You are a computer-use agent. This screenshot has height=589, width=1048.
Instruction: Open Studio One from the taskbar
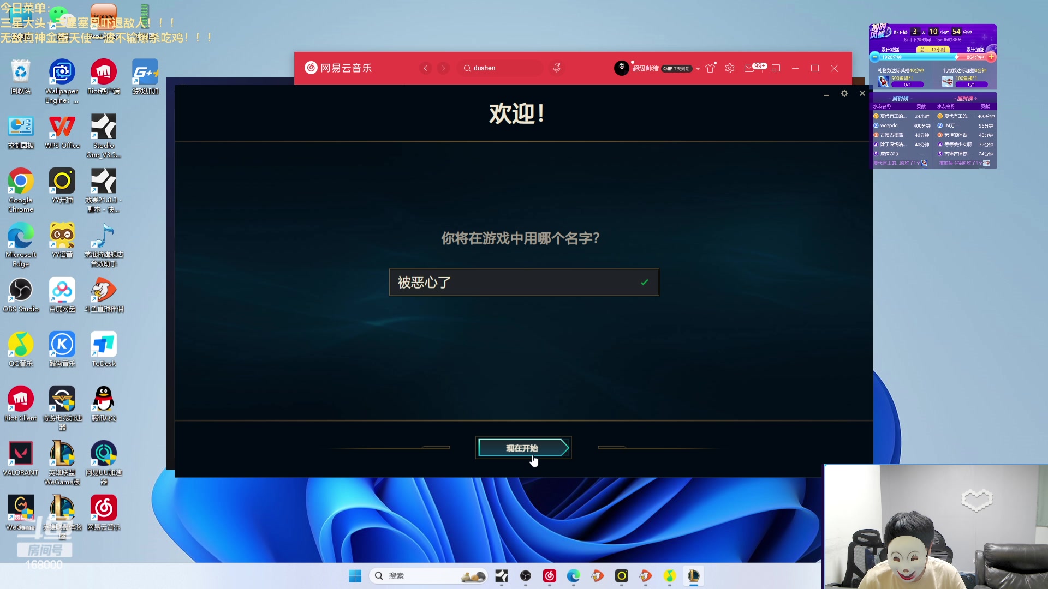click(501, 576)
